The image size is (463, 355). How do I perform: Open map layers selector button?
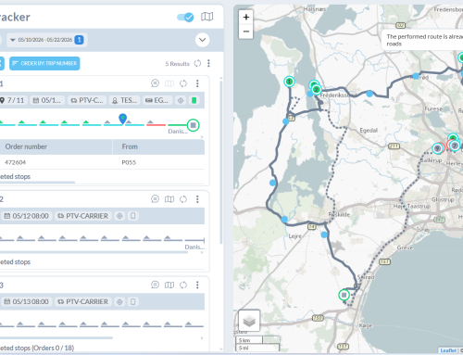pos(249,321)
